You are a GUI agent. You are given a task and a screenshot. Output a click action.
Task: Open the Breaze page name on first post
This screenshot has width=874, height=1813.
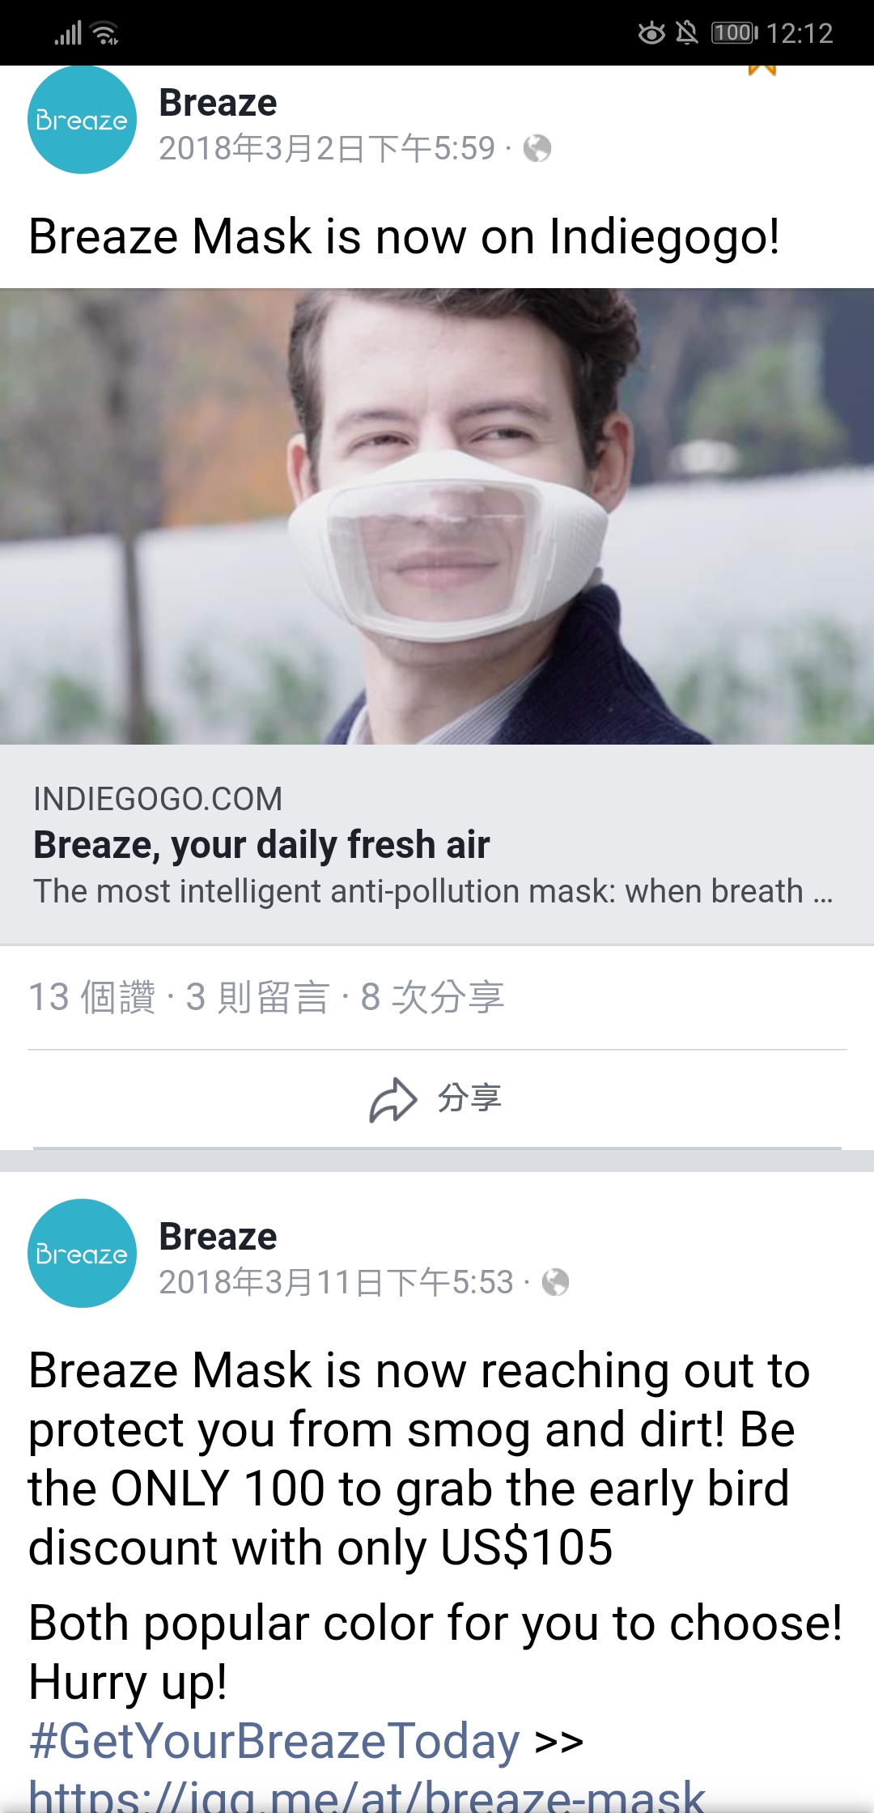(x=218, y=103)
